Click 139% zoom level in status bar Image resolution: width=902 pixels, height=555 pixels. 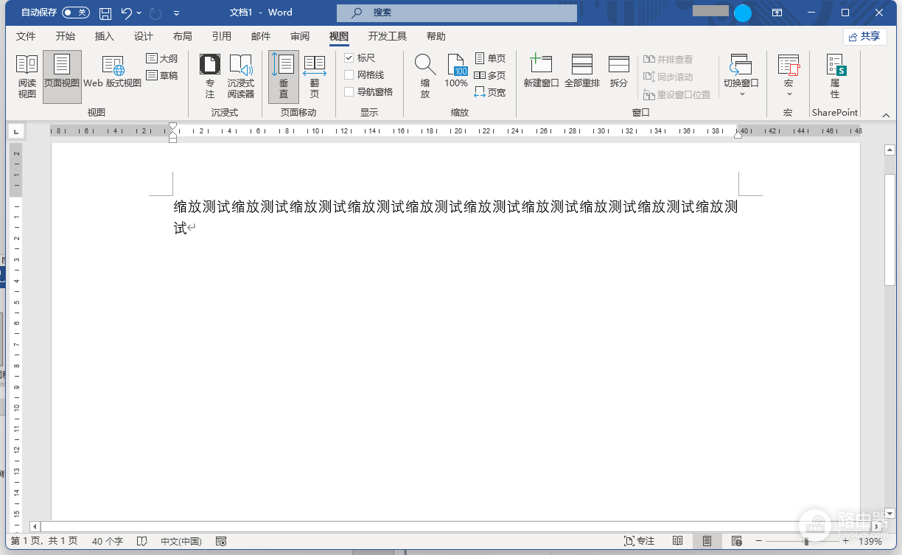(870, 541)
